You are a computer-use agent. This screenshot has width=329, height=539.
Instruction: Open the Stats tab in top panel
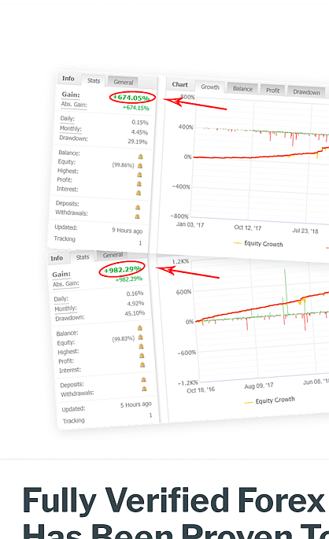[x=94, y=80]
